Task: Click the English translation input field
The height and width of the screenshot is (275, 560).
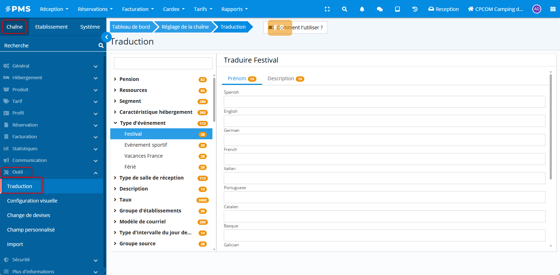Action: click(x=384, y=121)
